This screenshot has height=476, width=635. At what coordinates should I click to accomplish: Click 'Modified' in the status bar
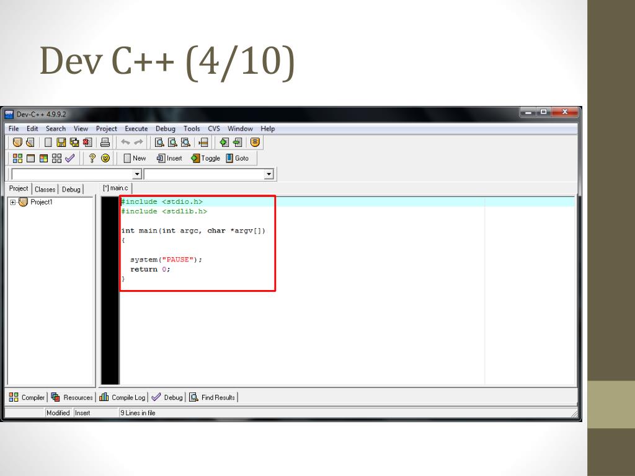(58, 413)
